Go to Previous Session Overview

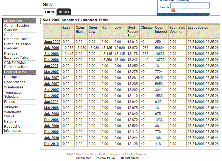[17, 46]
